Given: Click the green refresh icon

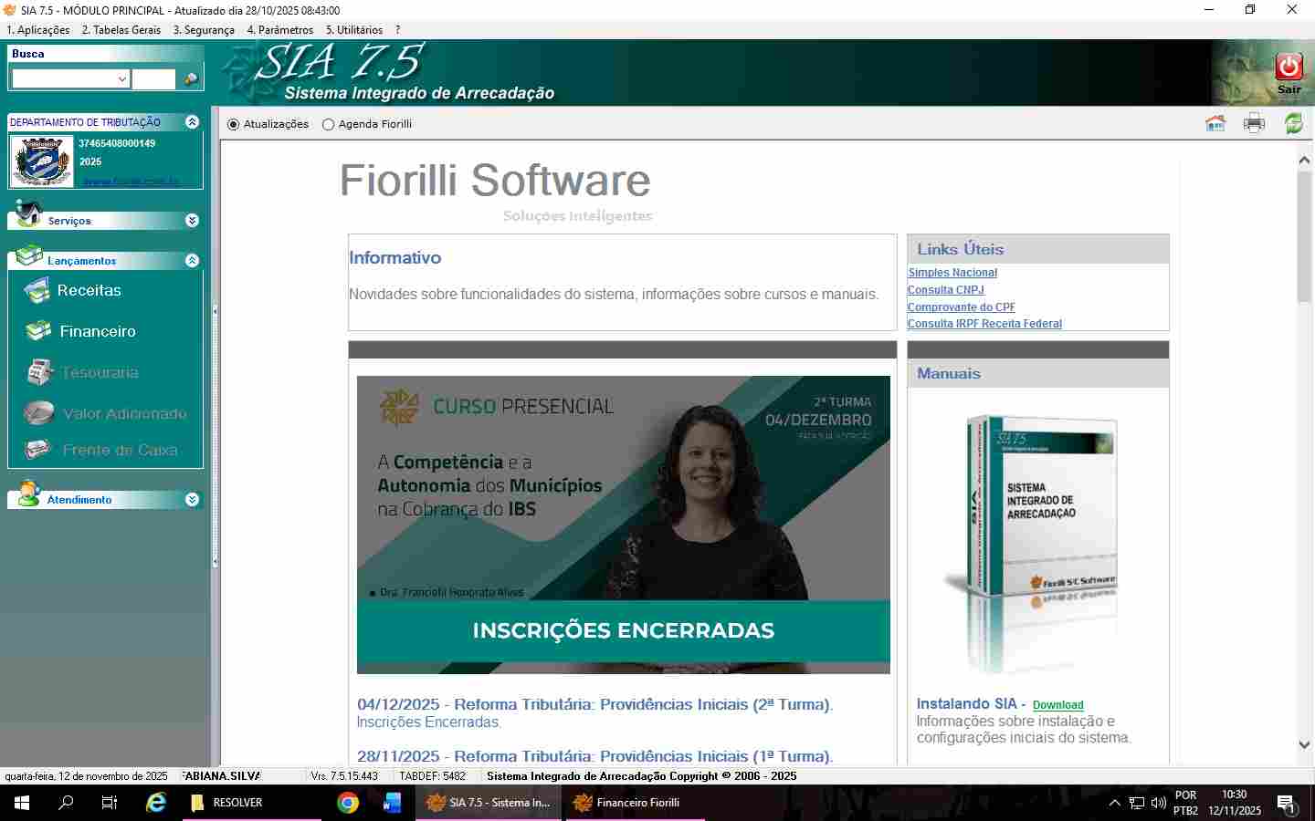Looking at the screenshot, I should tap(1293, 124).
